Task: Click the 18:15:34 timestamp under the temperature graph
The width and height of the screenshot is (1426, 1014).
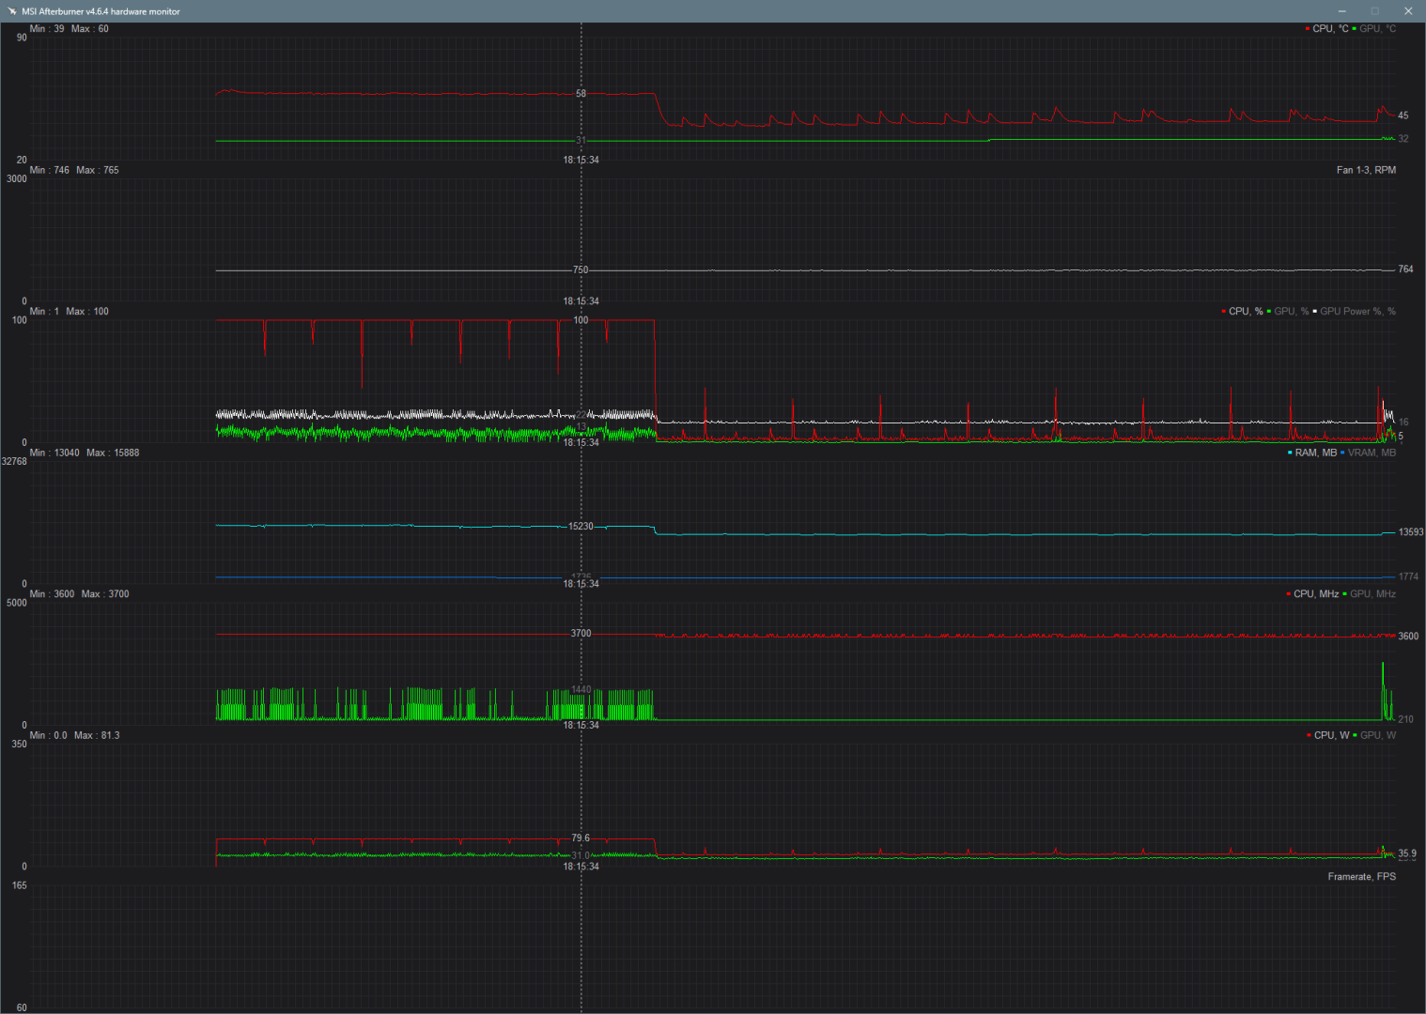Action: [x=581, y=161]
